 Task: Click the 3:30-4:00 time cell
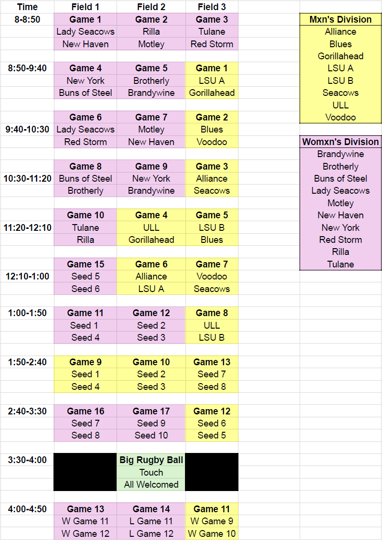pyautogui.click(x=27, y=460)
